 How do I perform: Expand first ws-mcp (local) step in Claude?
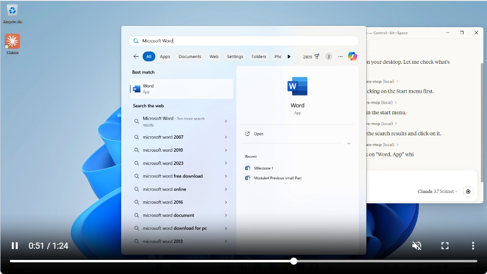[382, 81]
